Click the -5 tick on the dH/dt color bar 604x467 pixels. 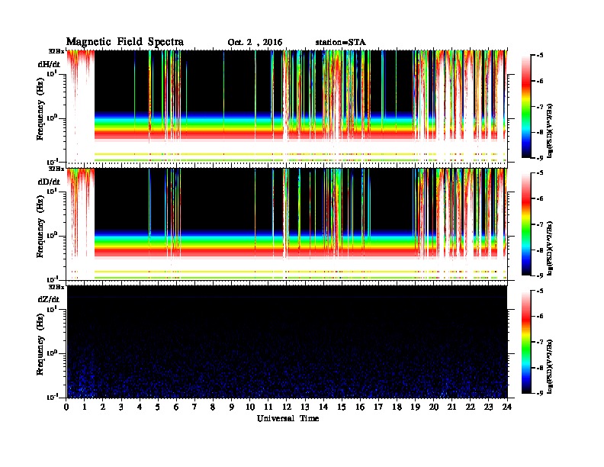[x=540, y=56]
